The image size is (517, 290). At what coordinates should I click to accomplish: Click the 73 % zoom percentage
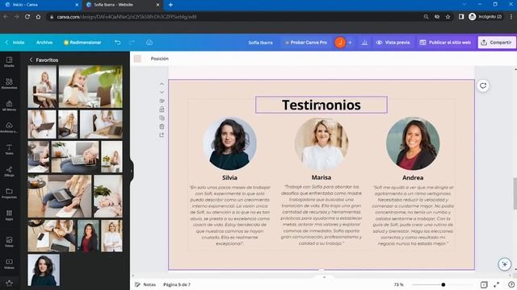398,284
